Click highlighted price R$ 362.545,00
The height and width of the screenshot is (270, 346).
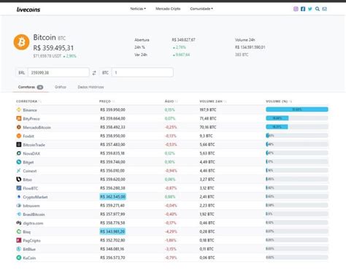click(x=112, y=196)
